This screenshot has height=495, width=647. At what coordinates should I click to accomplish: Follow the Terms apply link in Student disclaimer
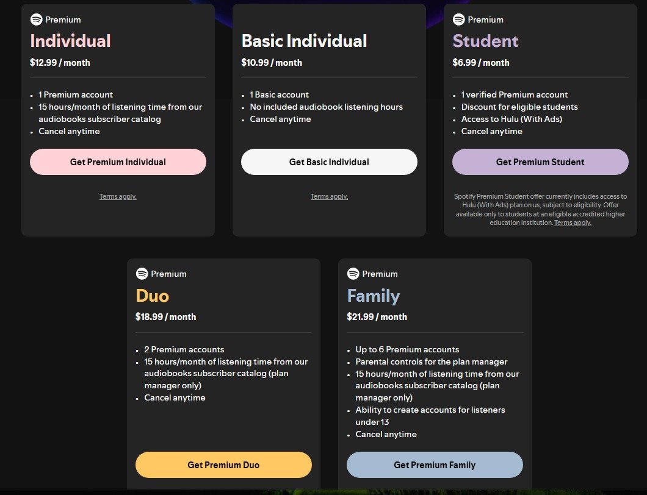[x=573, y=223]
